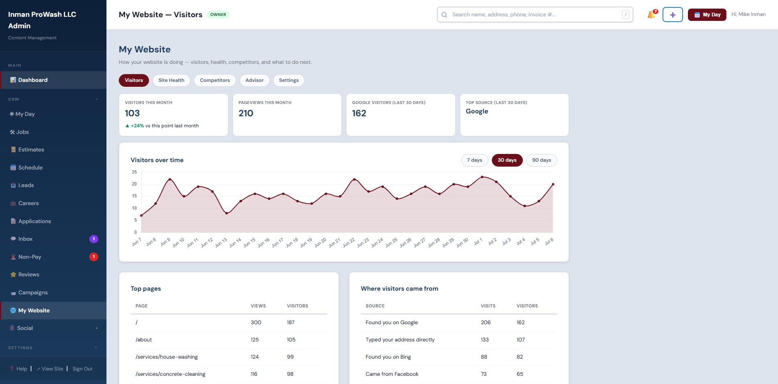This screenshot has height=384, width=778.
Task: Click the Jun 13 chart data point
Action: [x=226, y=213]
